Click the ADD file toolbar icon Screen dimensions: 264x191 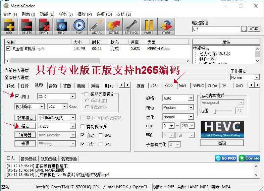coord(9,26)
